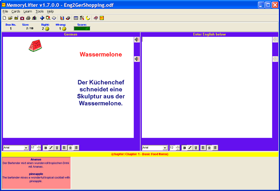Click the pink Ananas pineapple previous card
Viewport: 280px width, 191px height.
click(36, 173)
